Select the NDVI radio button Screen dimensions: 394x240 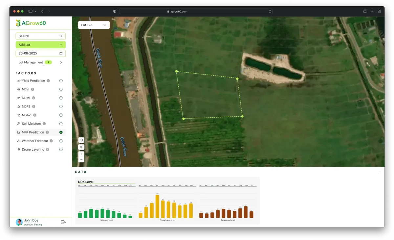click(x=61, y=89)
